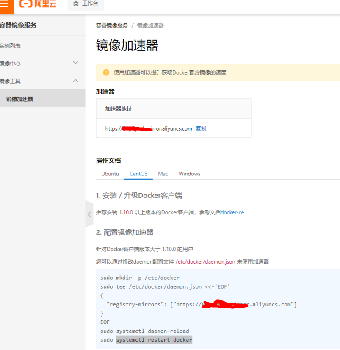Open the docker-ce documentation link
Viewport: 340px width, 350px height.
[x=232, y=212]
